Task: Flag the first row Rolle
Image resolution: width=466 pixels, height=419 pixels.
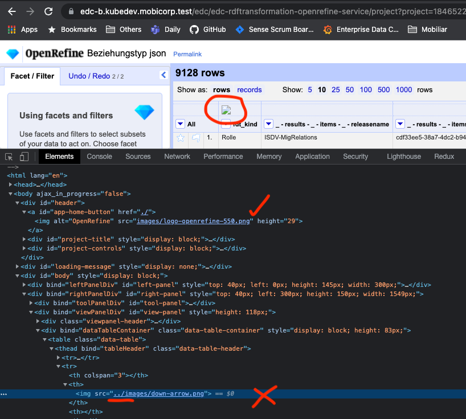Action: tap(196, 138)
